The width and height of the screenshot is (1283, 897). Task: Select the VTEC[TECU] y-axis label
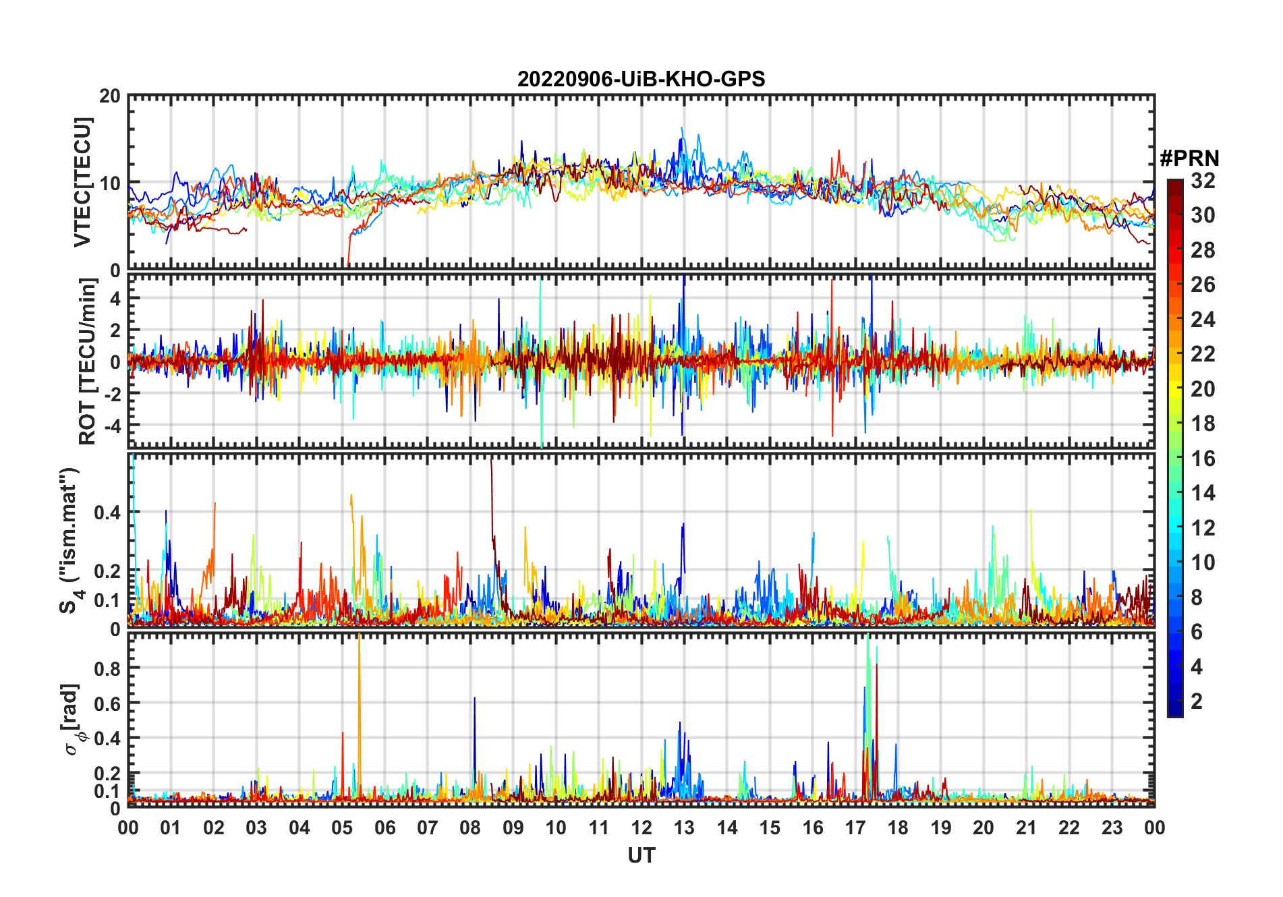click(x=82, y=183)
